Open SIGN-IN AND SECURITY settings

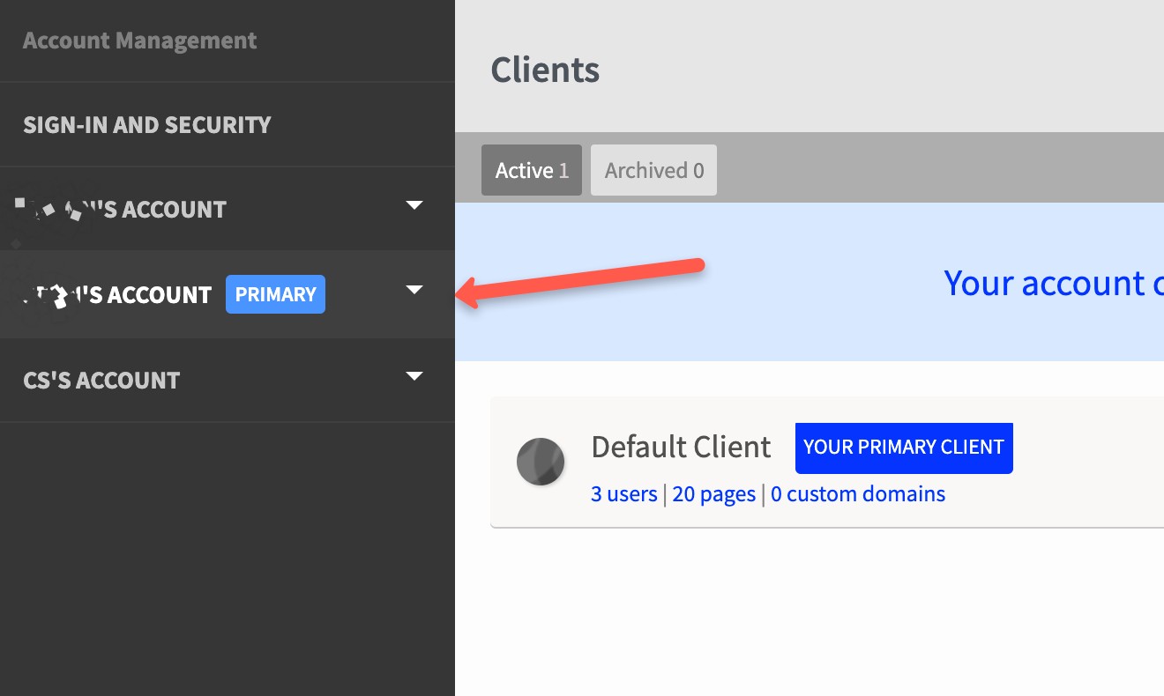[x=147, y=124]
